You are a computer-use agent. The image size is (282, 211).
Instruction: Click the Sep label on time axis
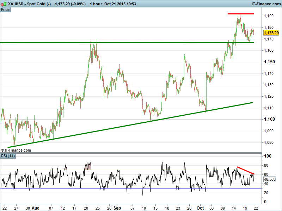[x=117, y=208]
